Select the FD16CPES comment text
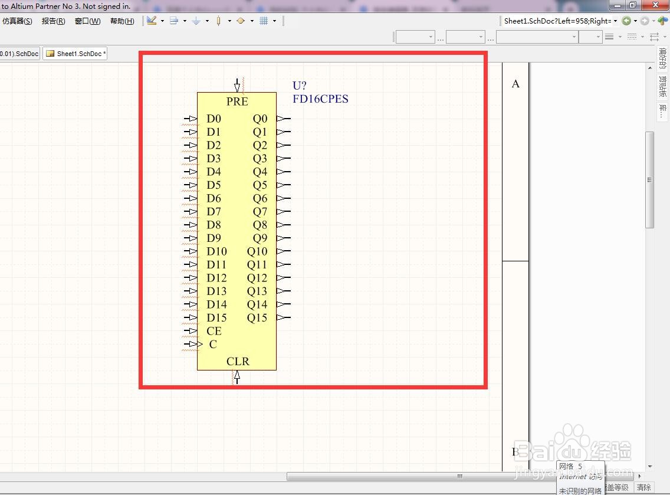 click(x=320, y=99)
